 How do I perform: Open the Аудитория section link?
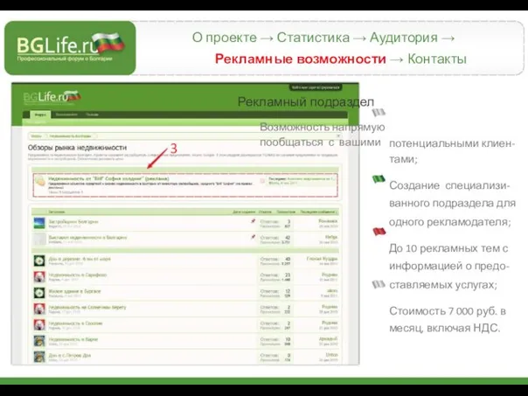(403, 38)
